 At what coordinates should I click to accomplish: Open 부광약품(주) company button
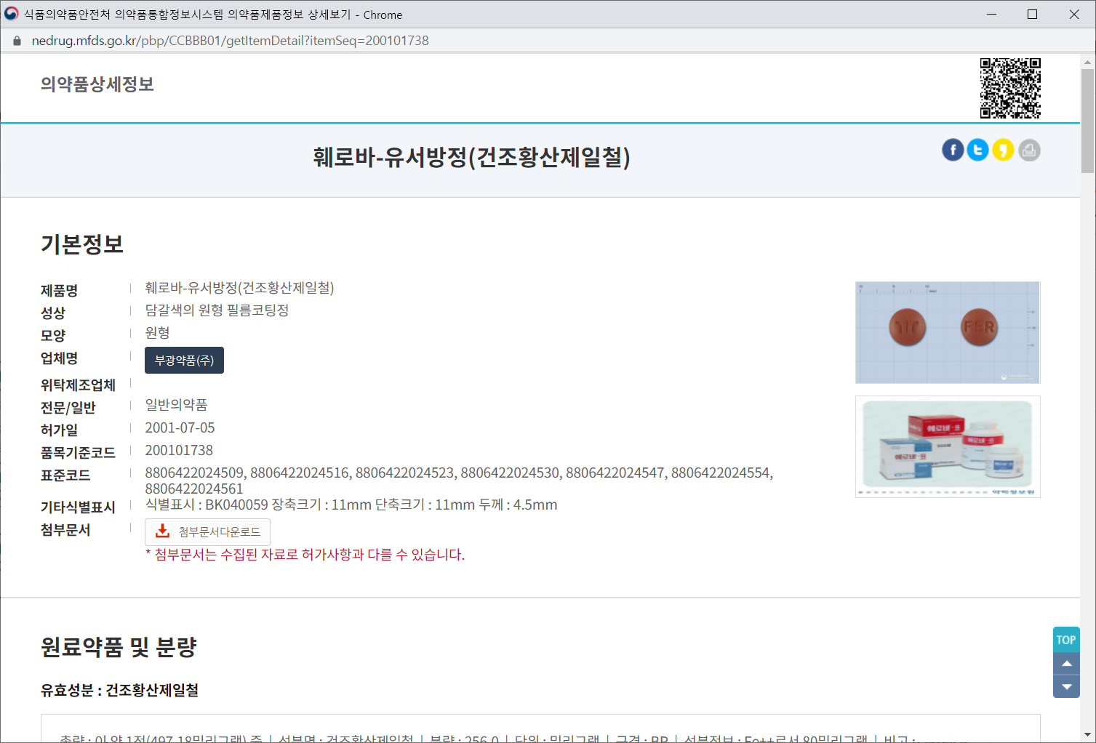point(184,360)
